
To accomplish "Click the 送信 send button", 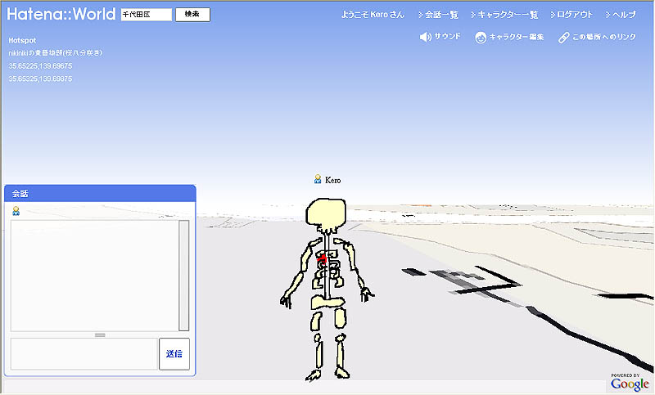I will pyautogui.click(x=174, y=354).
